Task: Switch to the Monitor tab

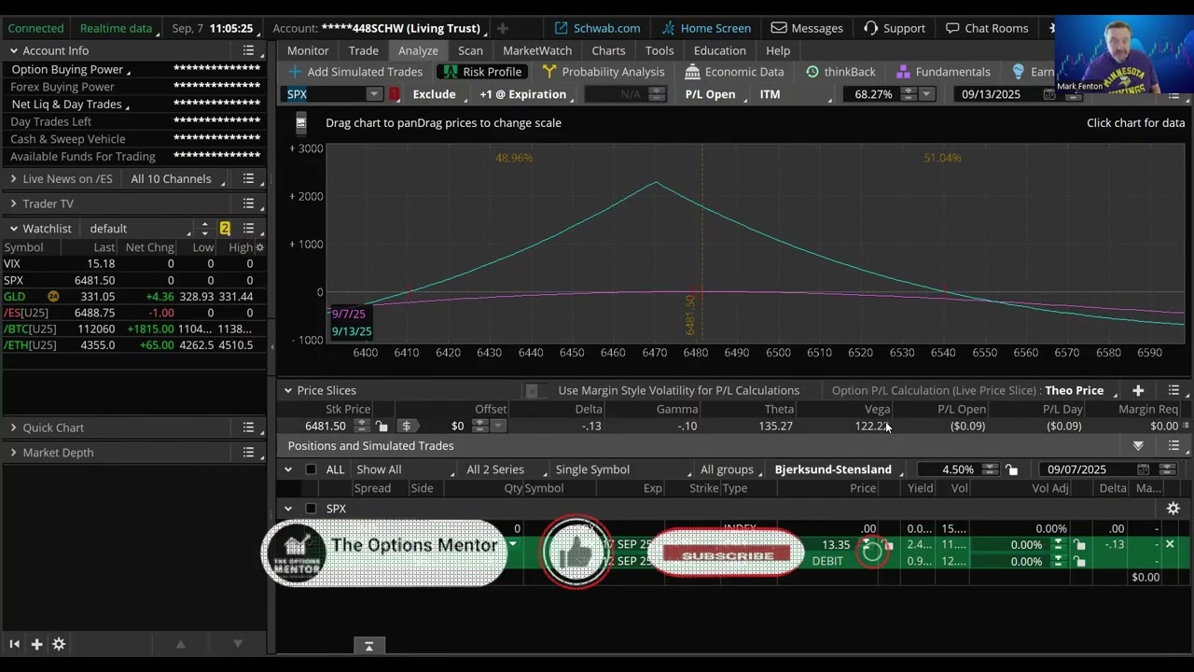Action: [308, 50]
